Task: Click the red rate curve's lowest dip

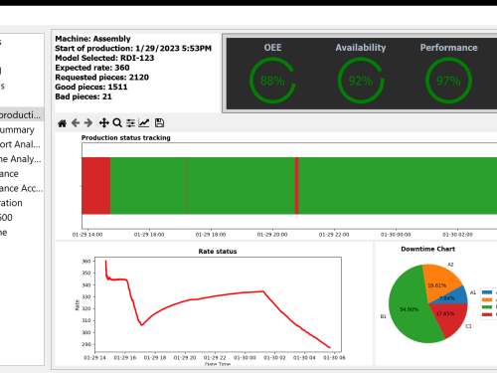Action: [x=142, y=324]
